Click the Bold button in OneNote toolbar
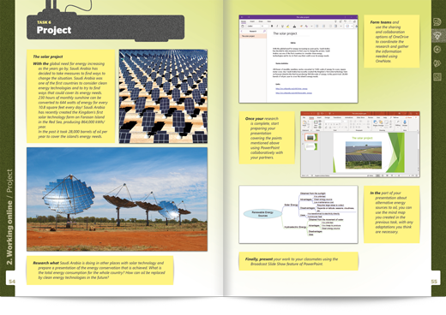The width and height of the screenshot is (446, 315). click(x=272, y=26)
